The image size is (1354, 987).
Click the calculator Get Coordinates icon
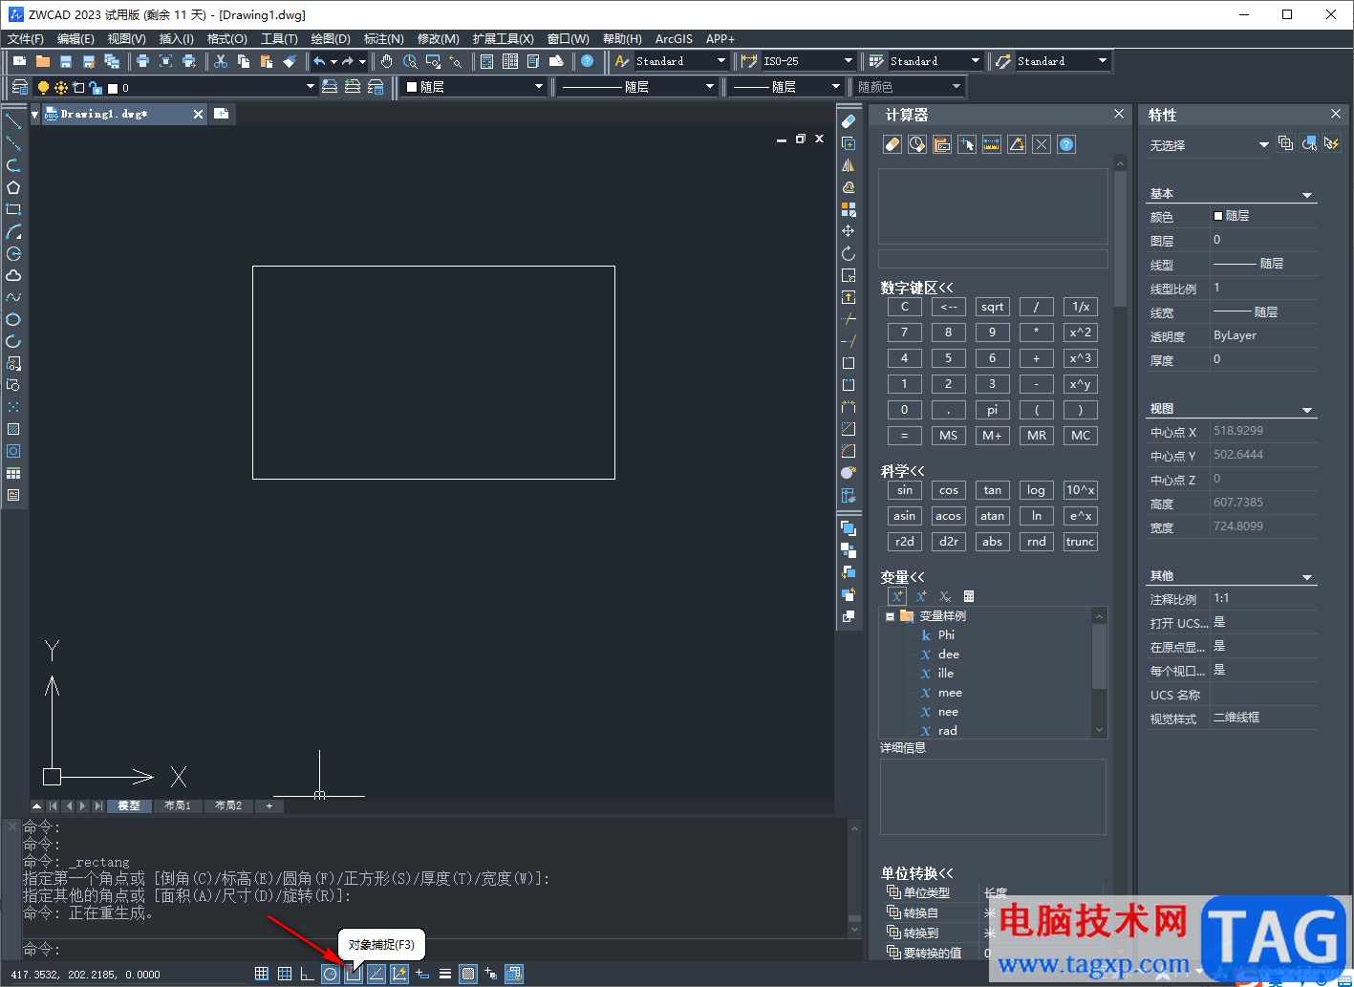tap(967, 144)
